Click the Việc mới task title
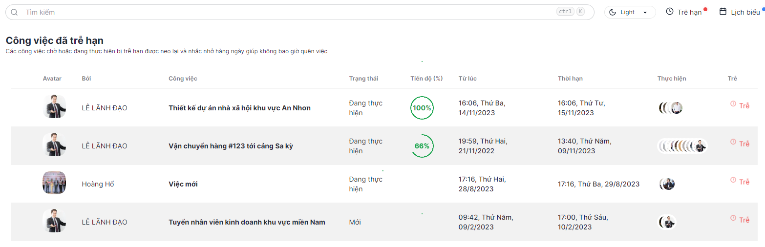 [183, 184]
